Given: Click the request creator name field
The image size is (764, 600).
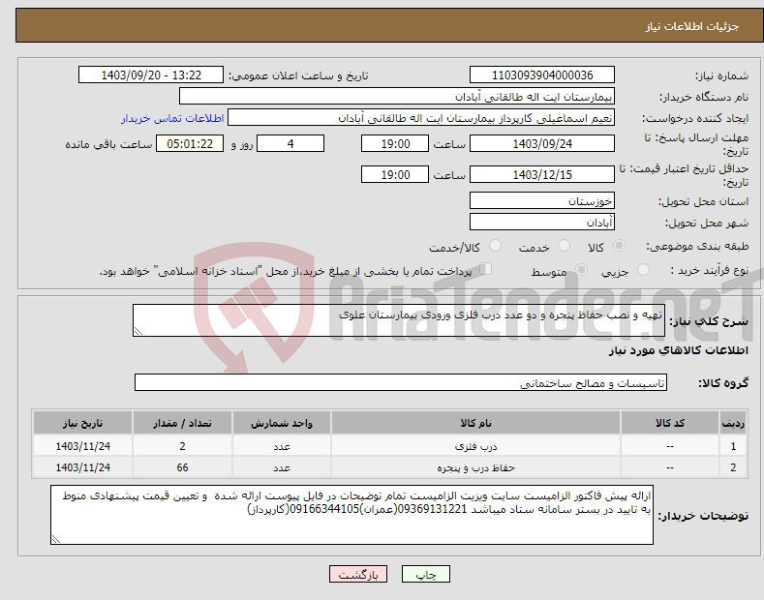Looking at the screenshot, I should point(421,117).
